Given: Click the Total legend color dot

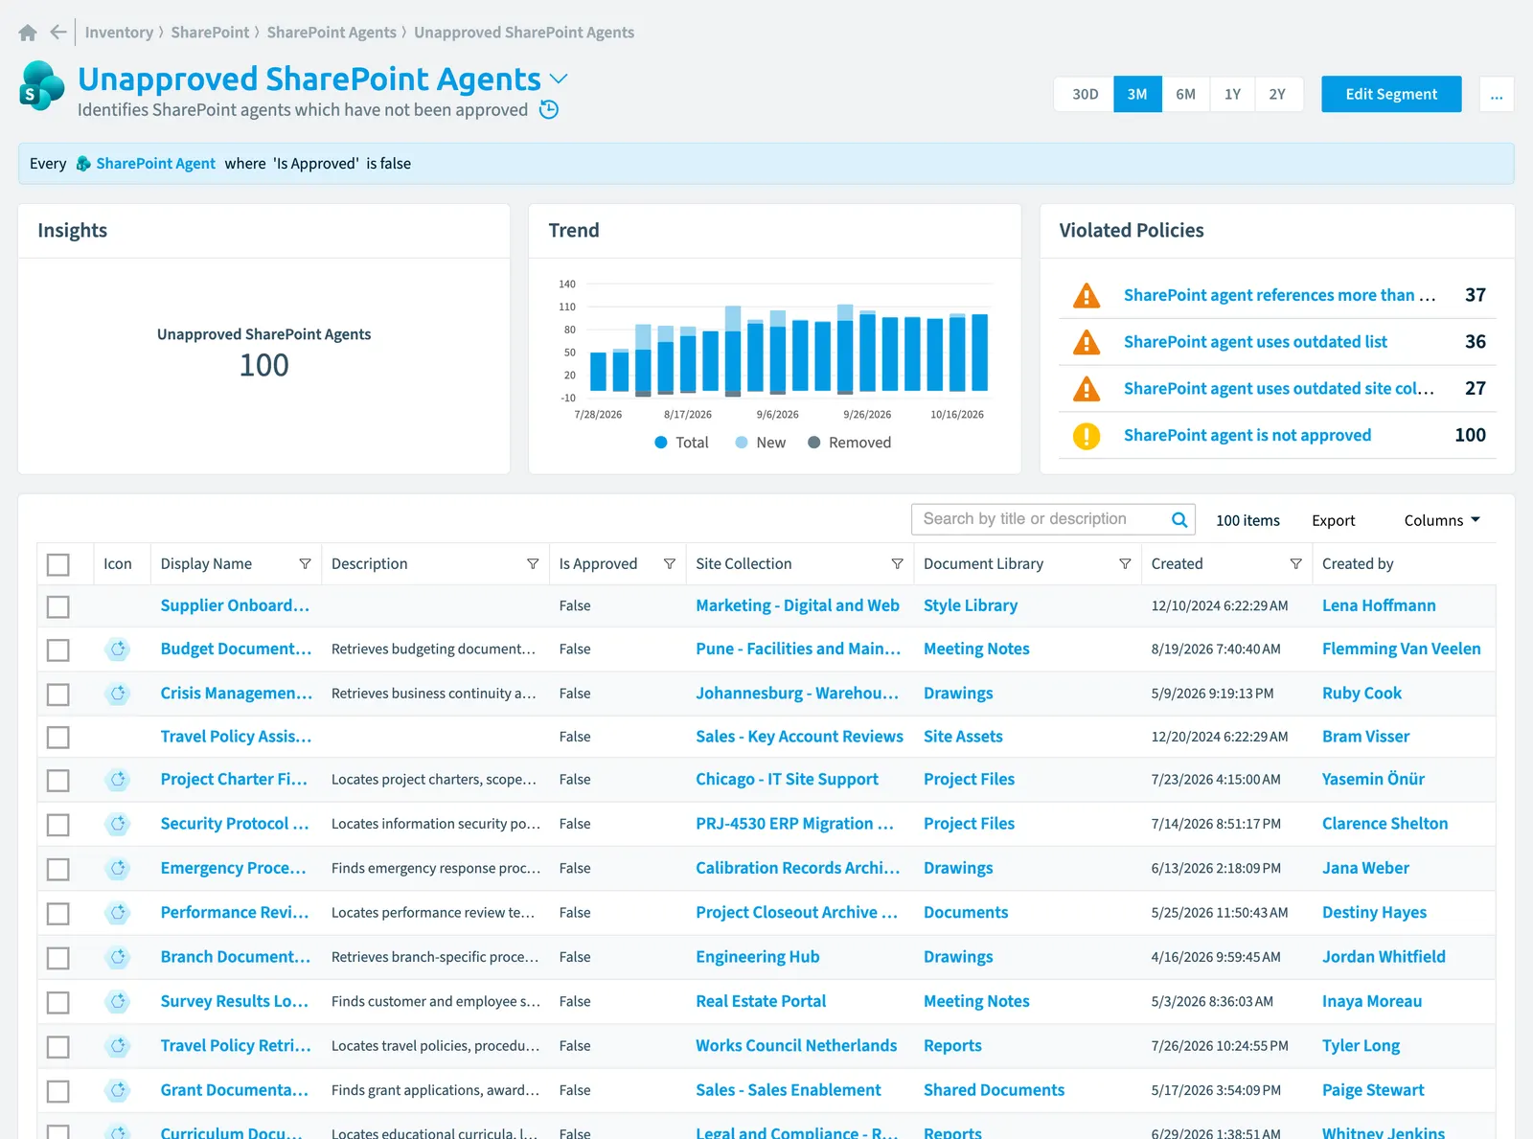Looking at the screenshot, I should 661,443.
